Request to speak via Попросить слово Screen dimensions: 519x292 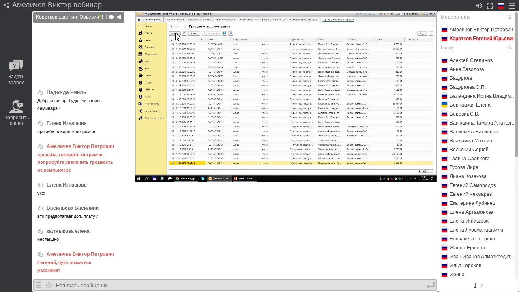point(16,113)
